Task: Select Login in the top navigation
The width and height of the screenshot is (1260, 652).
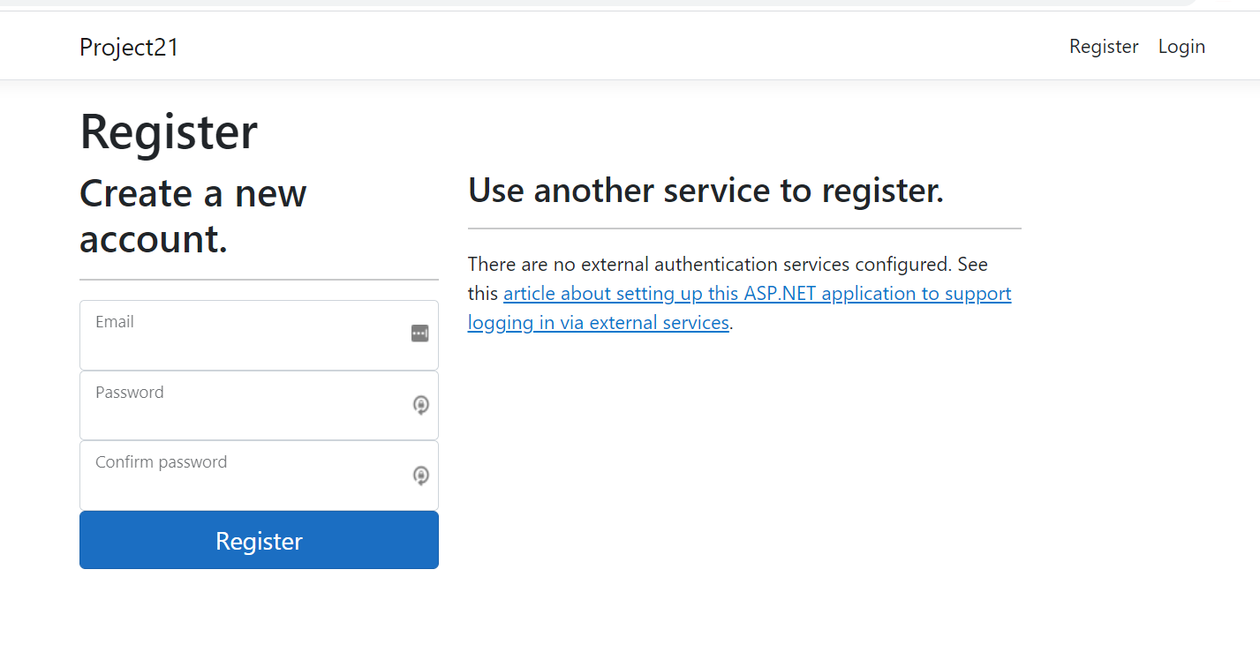Action: (x=1181, y=46)
